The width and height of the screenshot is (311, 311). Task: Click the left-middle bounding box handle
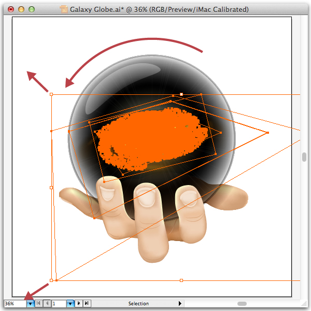coord(51,188)
